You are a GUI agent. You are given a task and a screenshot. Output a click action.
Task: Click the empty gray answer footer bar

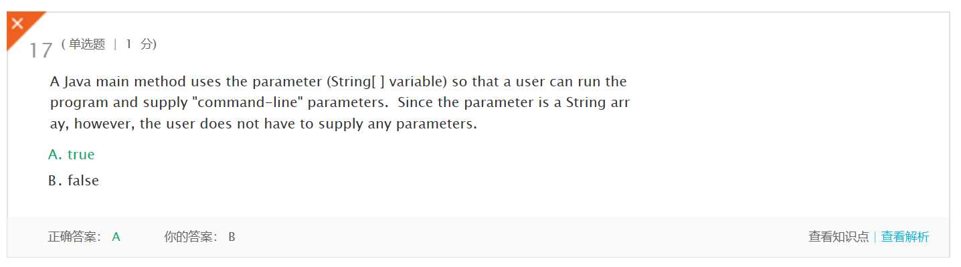[x=522, y=237]
